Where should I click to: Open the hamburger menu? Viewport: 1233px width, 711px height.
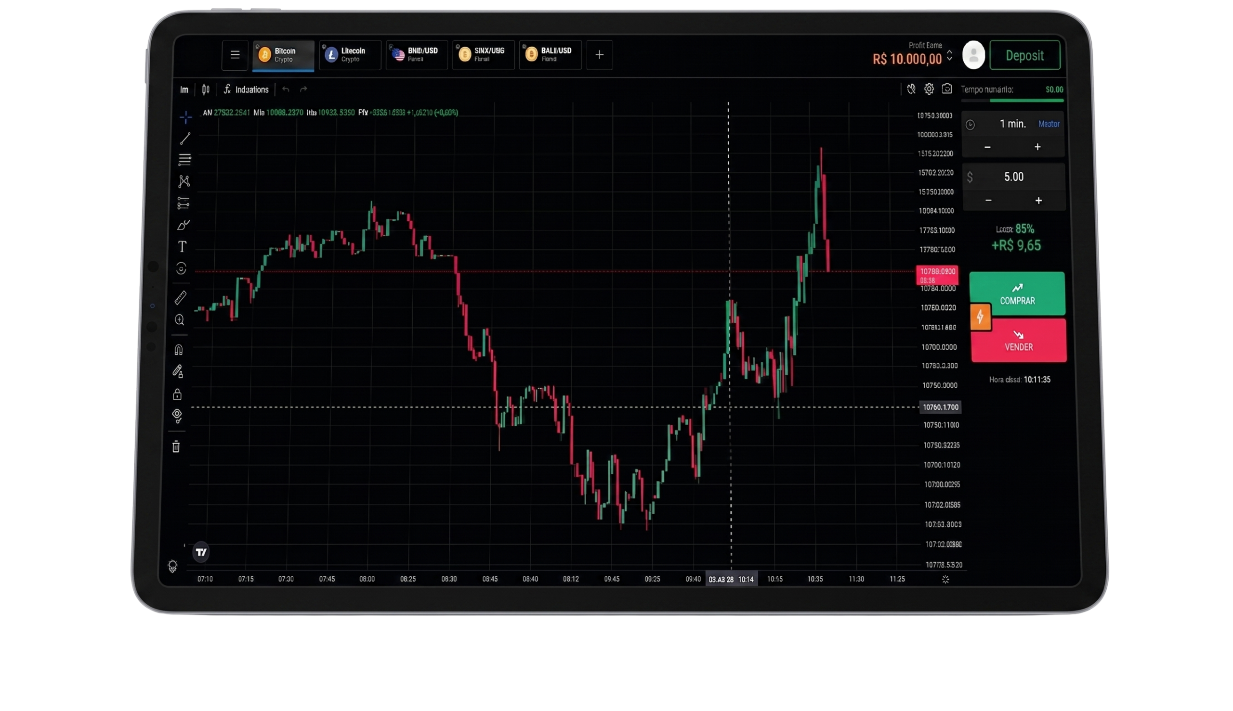[x=235, y=55]
